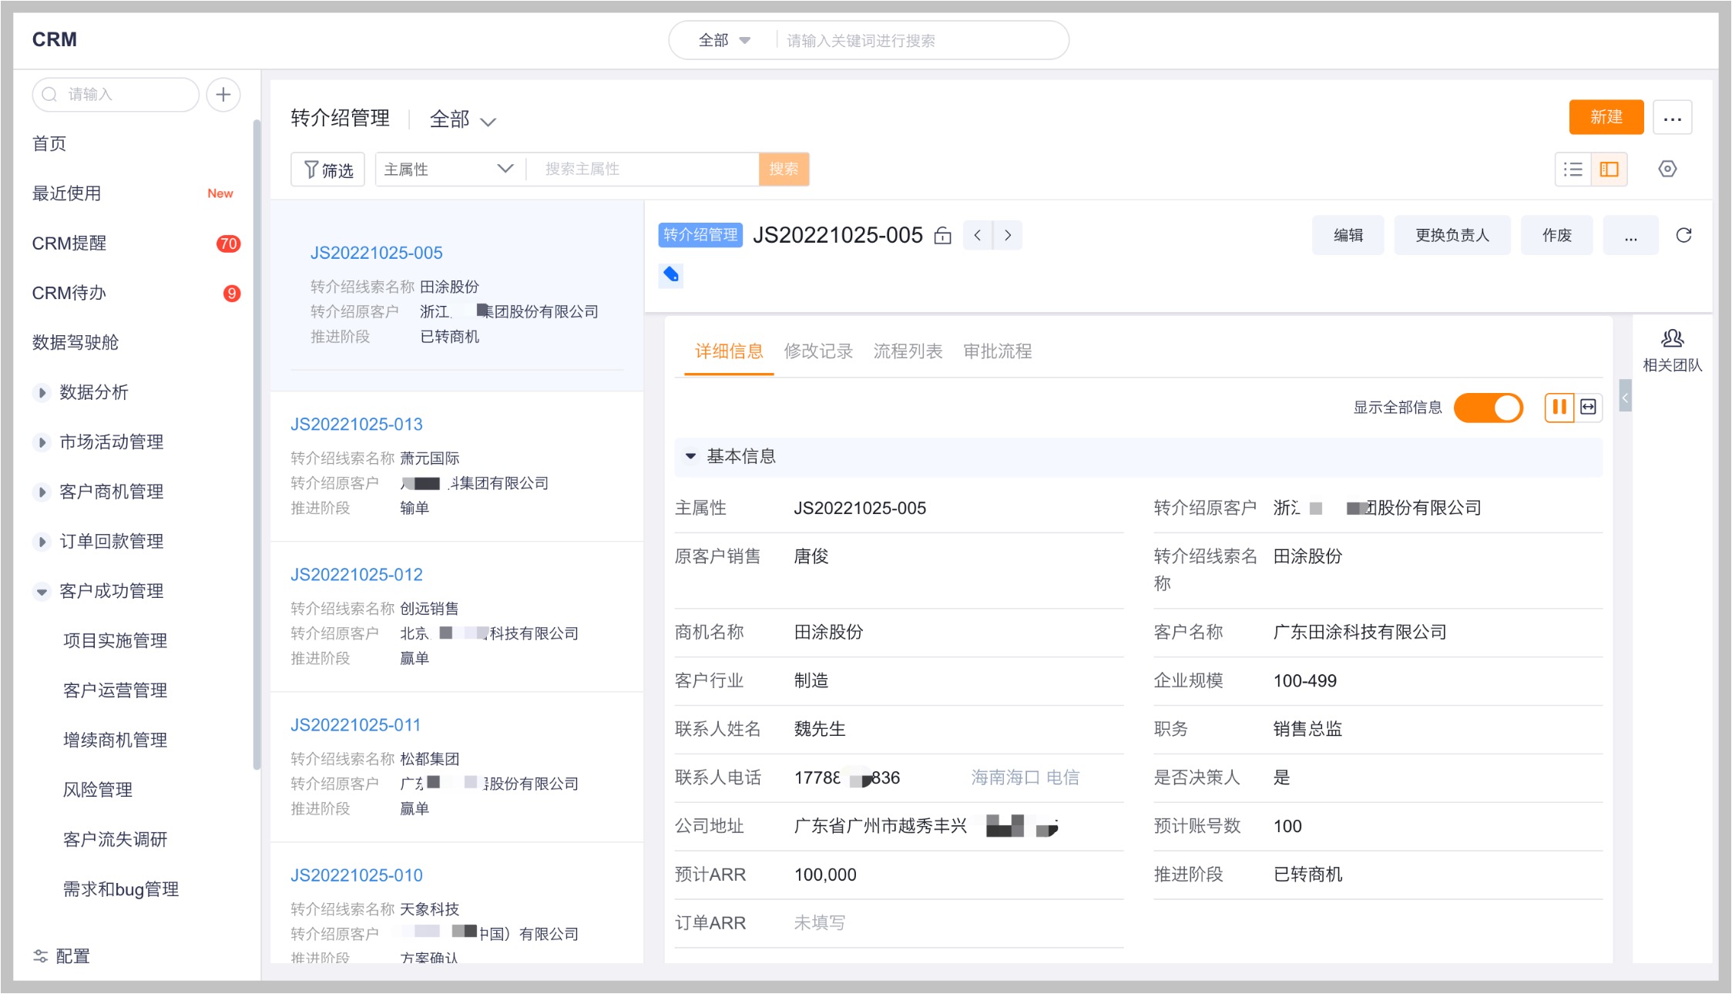This screenshot has height=994, width=1732.
Task: Go to previous record arrow
Action: pyautogui.click(x=977, y=236)
